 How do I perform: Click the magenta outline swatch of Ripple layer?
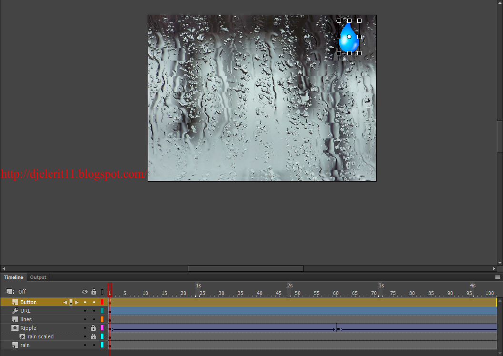click(x=102, y=328)
